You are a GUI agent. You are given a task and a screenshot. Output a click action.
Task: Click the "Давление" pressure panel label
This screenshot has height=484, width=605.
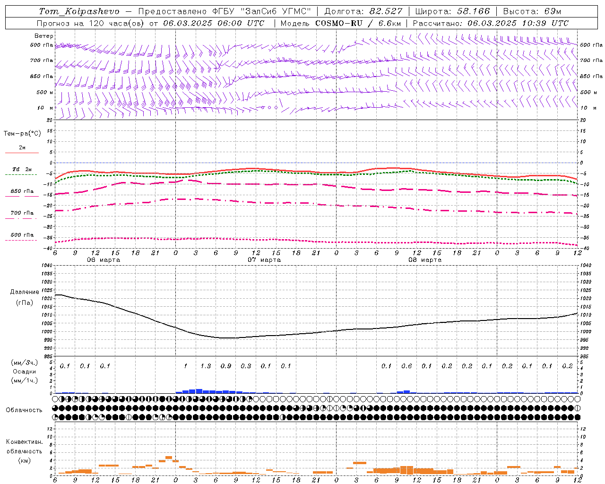[x=25, y=292]
